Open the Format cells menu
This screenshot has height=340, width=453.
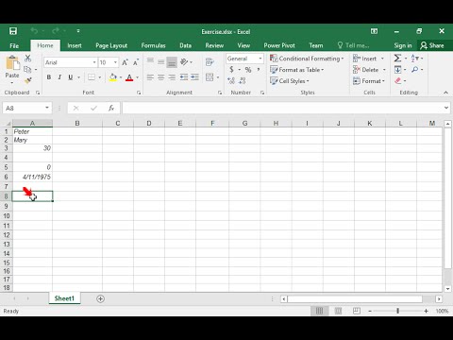pyautogui.click(x=369, y=81)
